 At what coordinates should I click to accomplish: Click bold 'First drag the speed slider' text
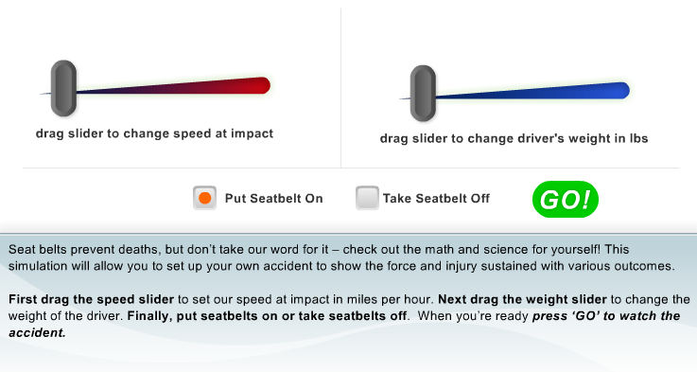(x=91, y=299)
